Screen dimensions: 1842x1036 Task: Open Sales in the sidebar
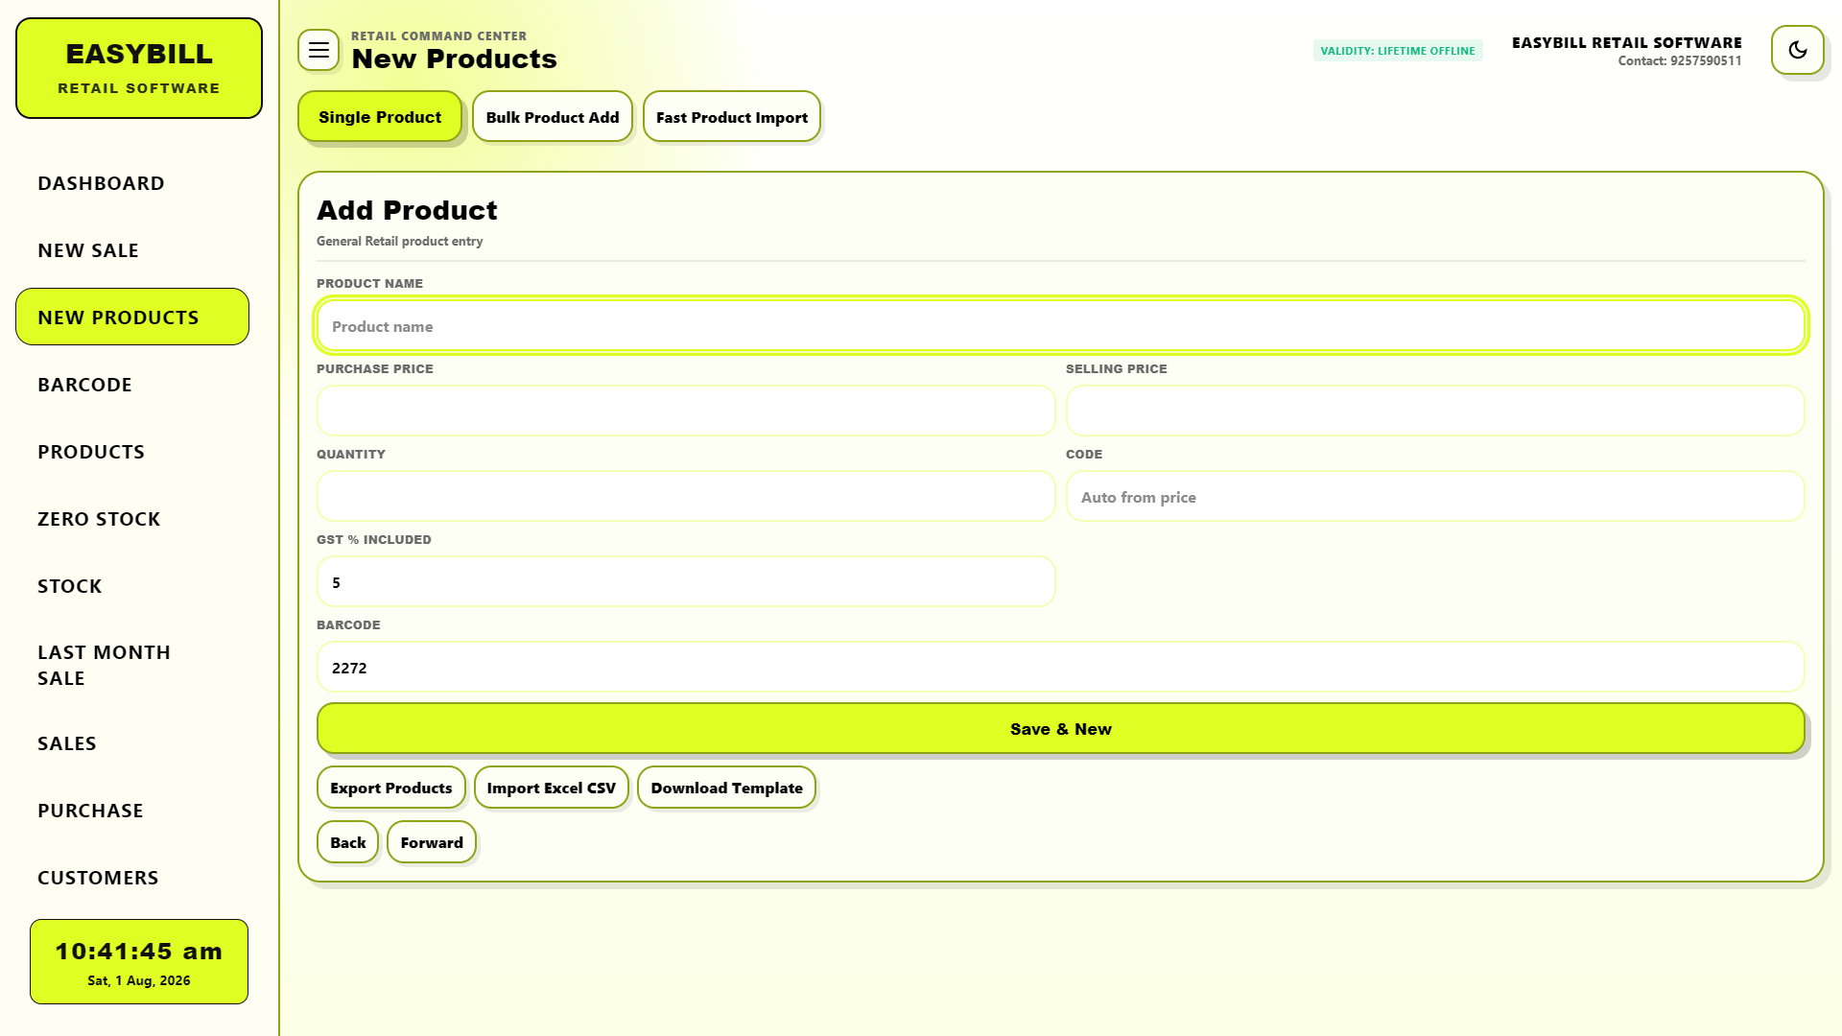[x=132, y=743]
